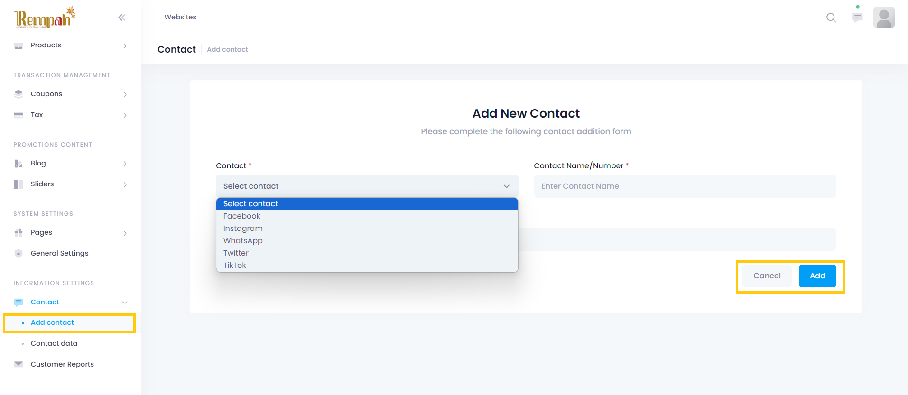Open the Contact data submenu item
The image size is (908, 395).
point(54,343)
